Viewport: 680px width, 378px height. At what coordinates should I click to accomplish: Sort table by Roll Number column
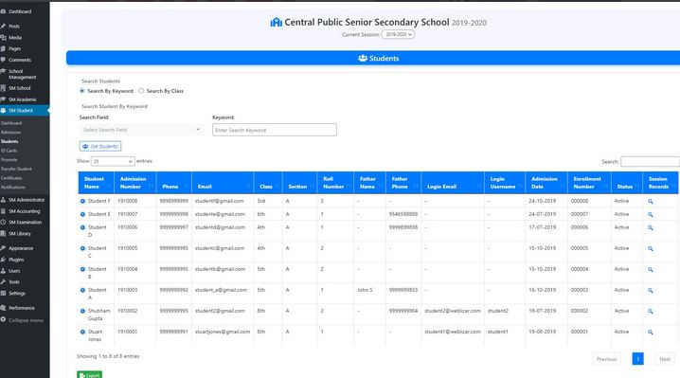(x=335, y=183)
